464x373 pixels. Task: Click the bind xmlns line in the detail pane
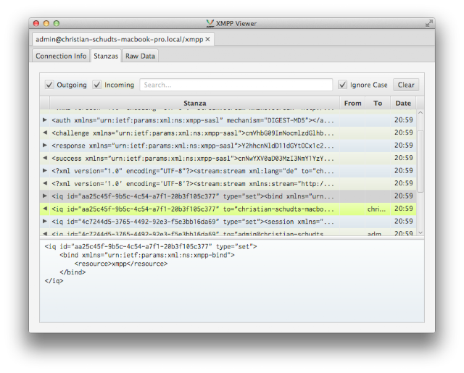[147, 255]
